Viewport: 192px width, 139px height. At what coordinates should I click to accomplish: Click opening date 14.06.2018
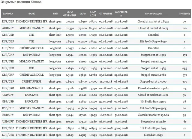click(x=106, y=68)
